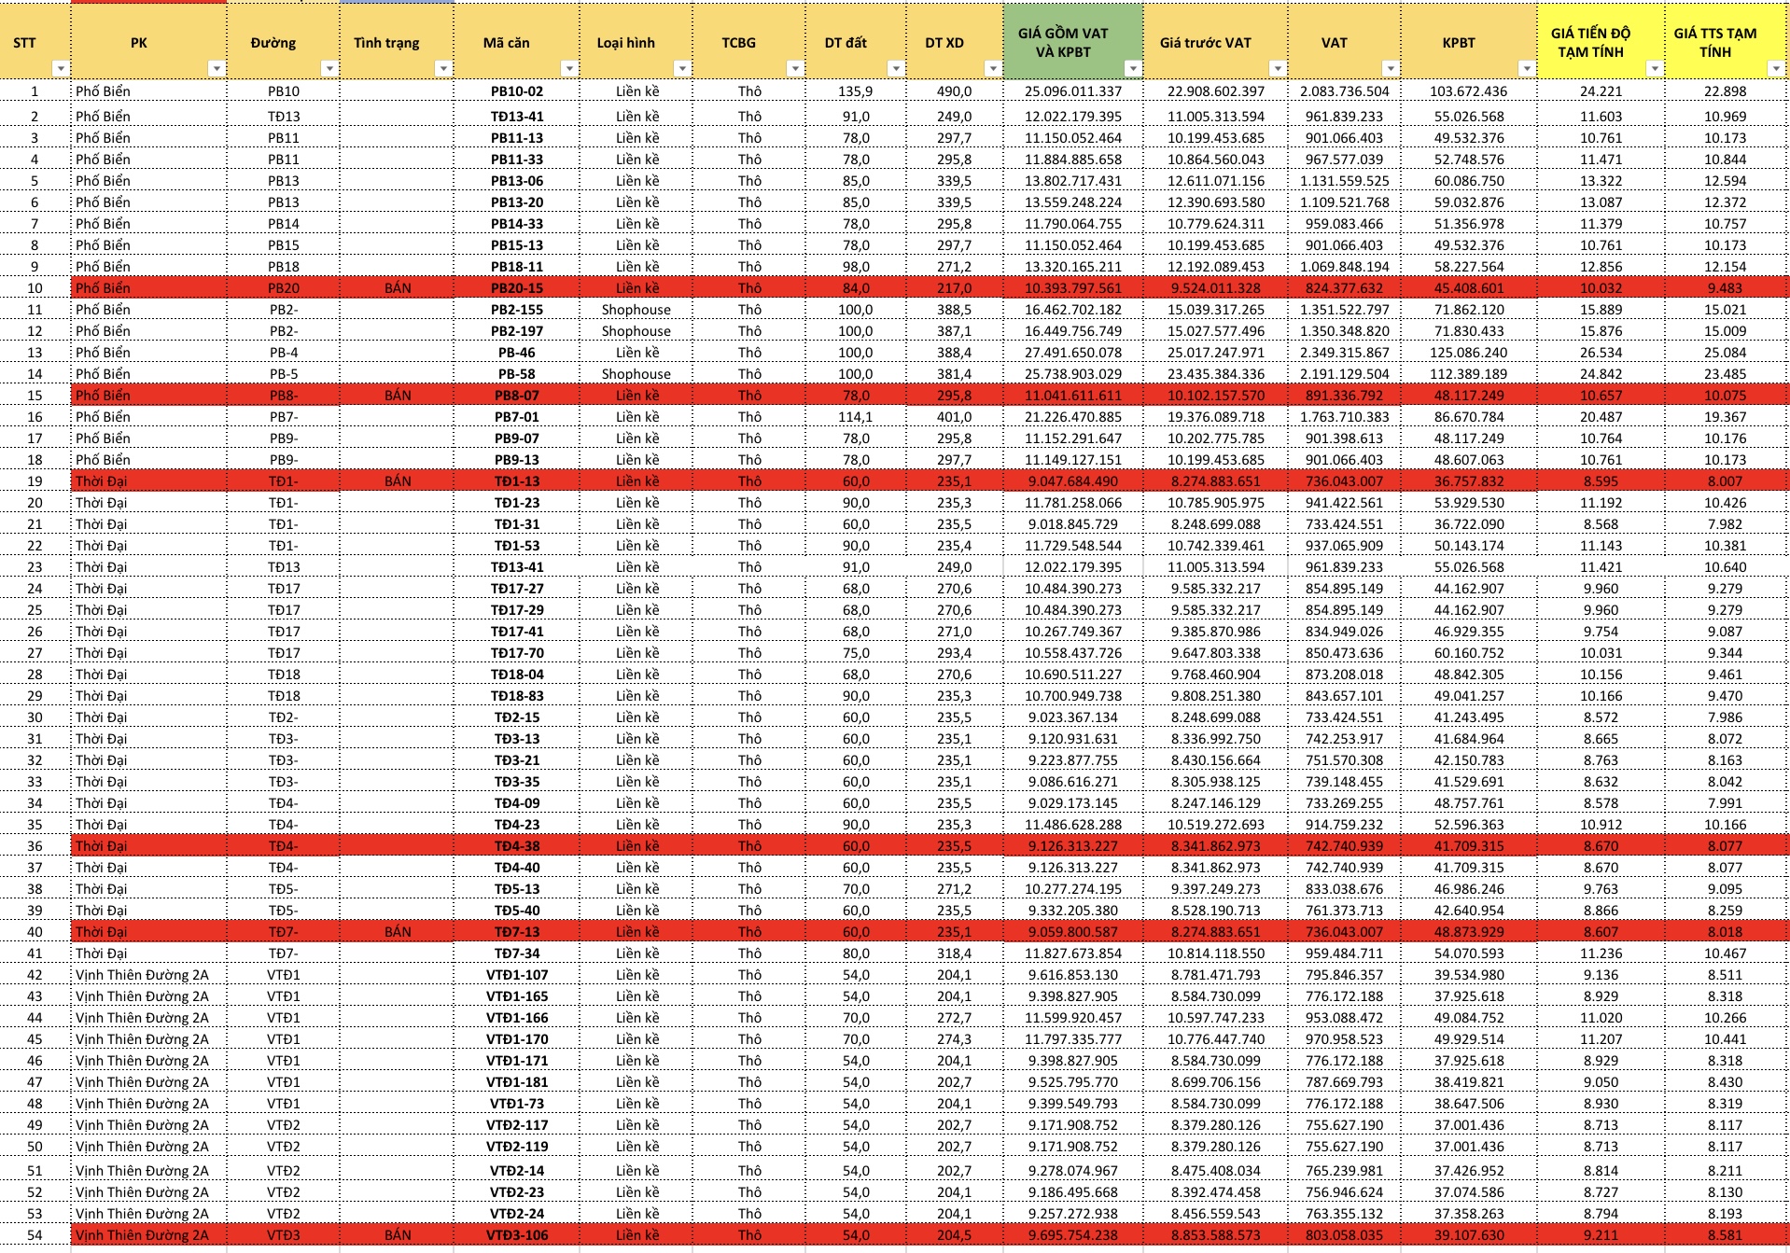Image resolution: width=1790 pixels, height=1253 pixels.
Task: Open the DT XD column filter dropdown
Action: 992,68
